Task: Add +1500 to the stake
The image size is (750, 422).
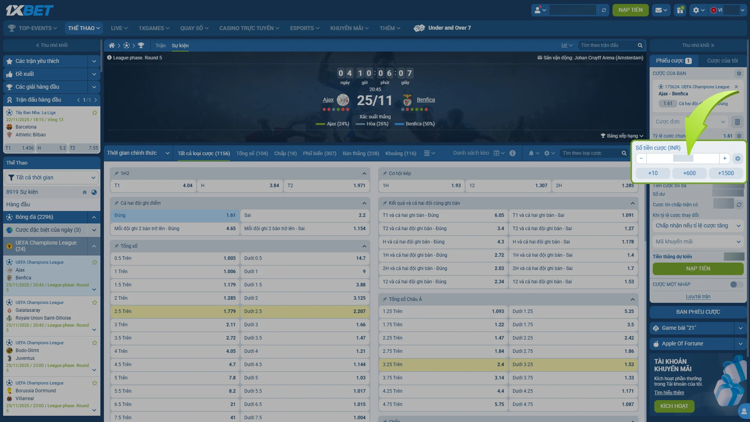Action: coord(726,173)
